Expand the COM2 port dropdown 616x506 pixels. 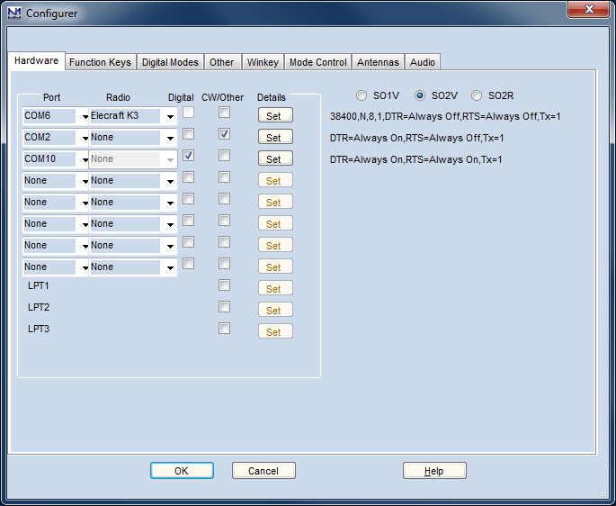click(x=85, y=138)
